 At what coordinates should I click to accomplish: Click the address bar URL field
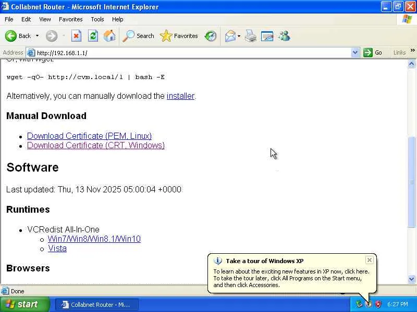pos(193,53)
